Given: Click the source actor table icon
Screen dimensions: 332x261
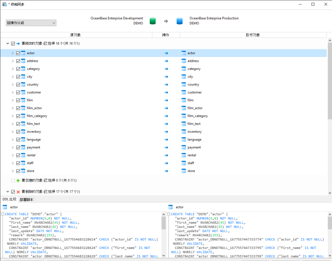Looking at the screenshot, I should point(23,53).
